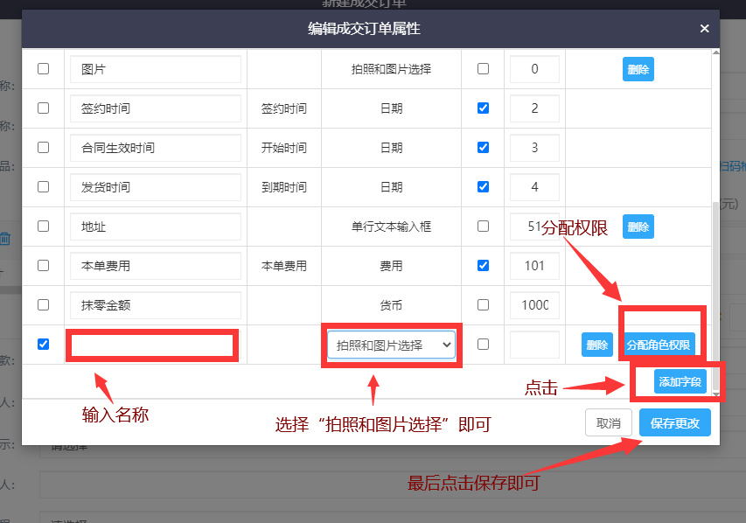The width and height of the screenshot is (746, 523).
Task: Click the sort order field showing 4
Action: click(534, 187)
